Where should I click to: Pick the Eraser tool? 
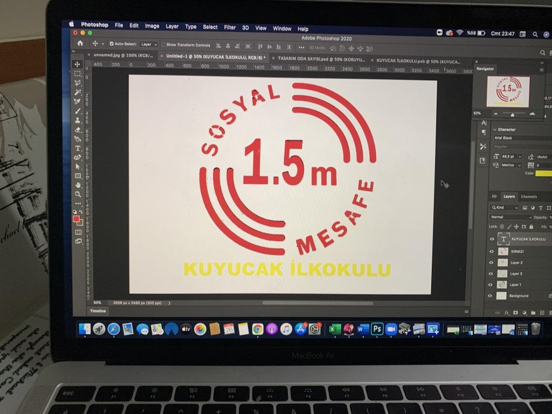[78, 129]
